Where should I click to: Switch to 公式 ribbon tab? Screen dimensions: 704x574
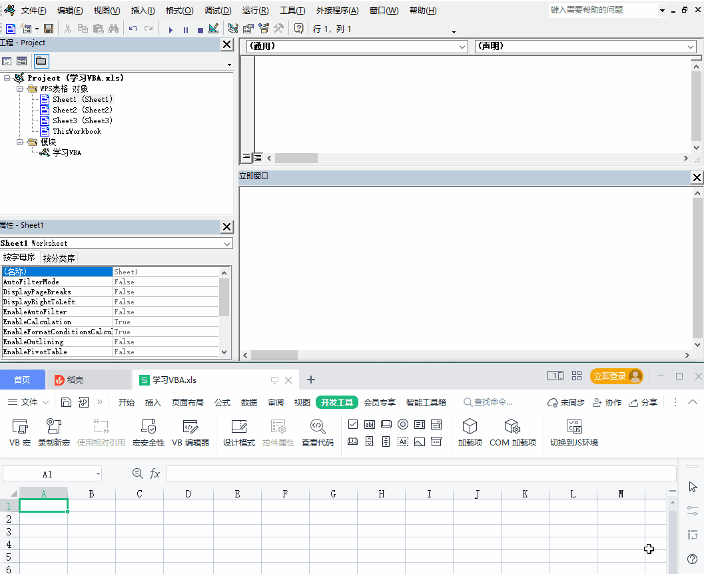222,403
